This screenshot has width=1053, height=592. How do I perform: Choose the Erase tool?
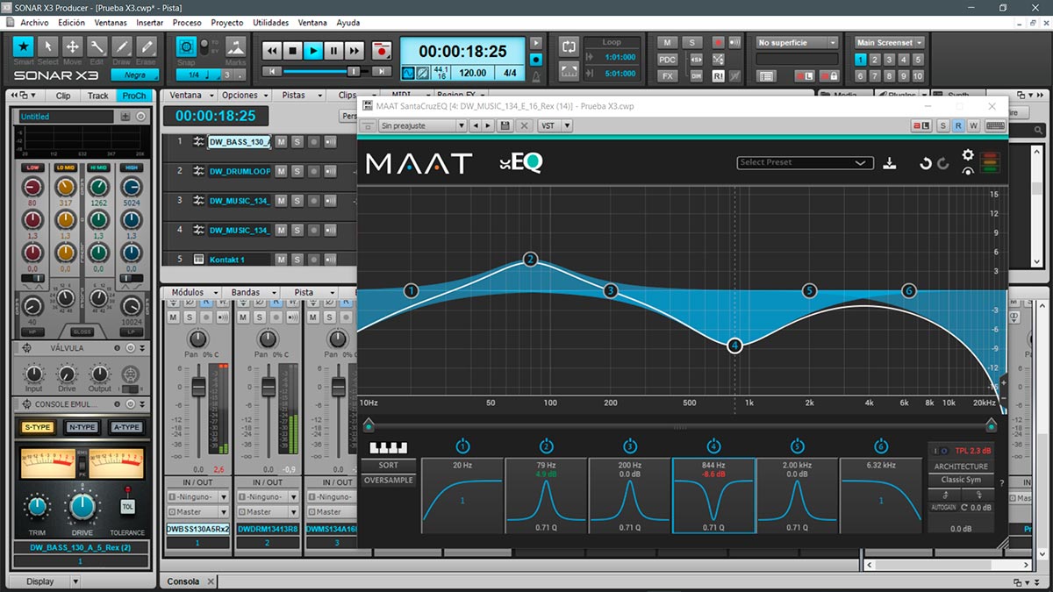[147, 46]
